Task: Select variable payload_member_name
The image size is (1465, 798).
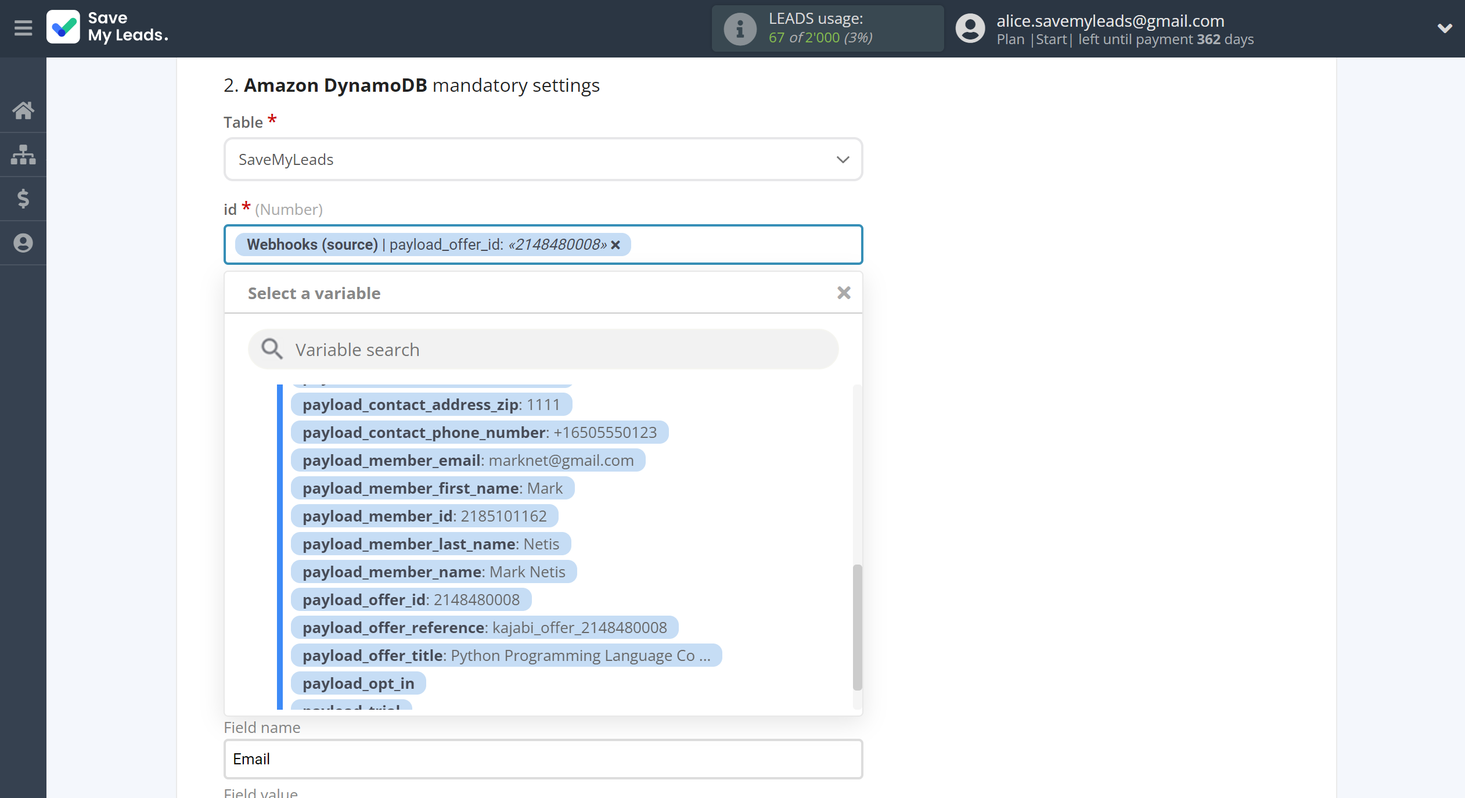Action: (x=434, y=571)
